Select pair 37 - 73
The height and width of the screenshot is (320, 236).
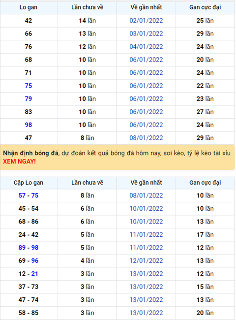[29, 287]
